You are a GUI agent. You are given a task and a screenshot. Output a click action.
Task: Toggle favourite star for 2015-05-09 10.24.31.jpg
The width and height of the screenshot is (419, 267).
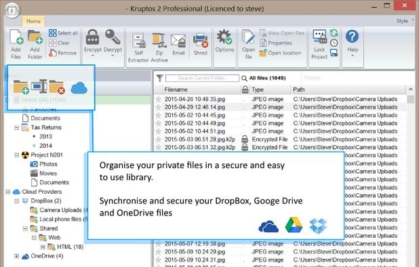pos(158,260)
